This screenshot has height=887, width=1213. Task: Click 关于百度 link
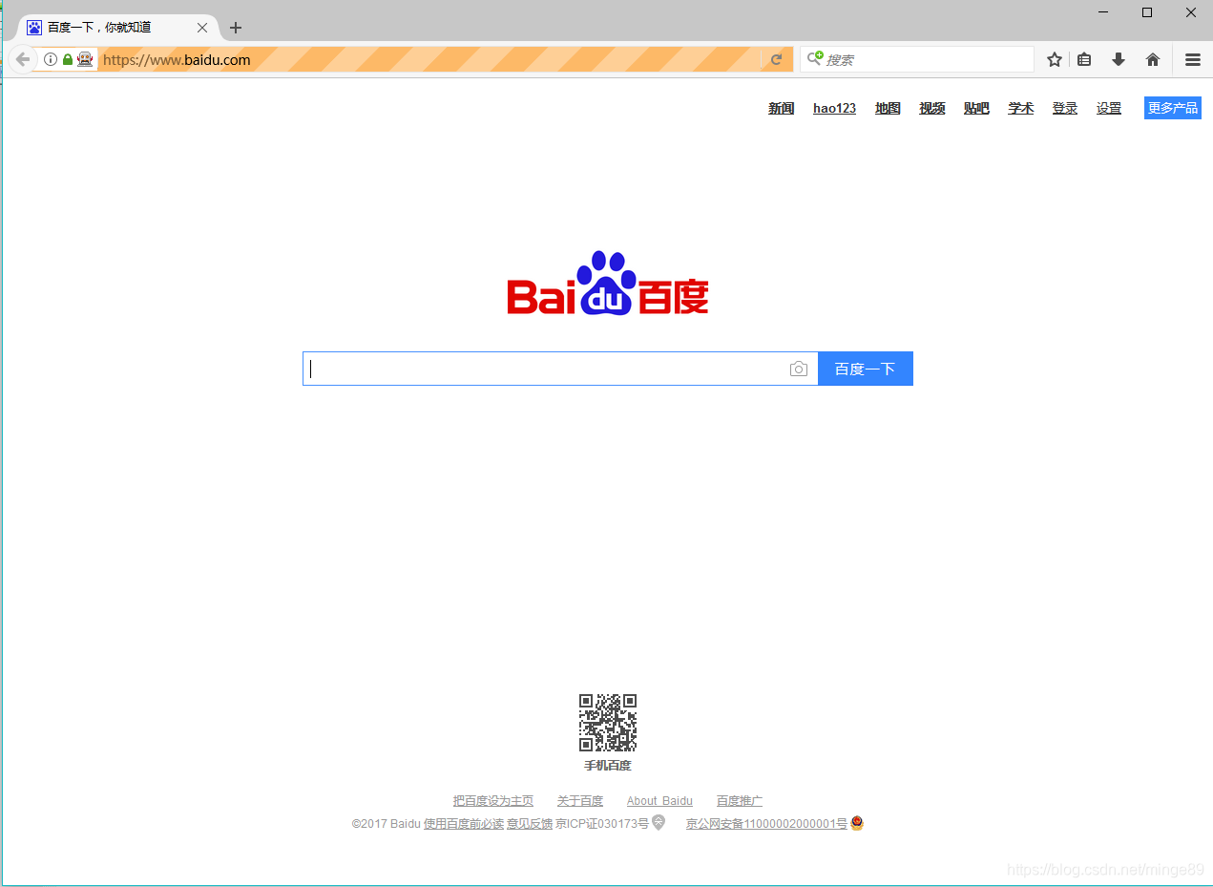click(580, 801)
